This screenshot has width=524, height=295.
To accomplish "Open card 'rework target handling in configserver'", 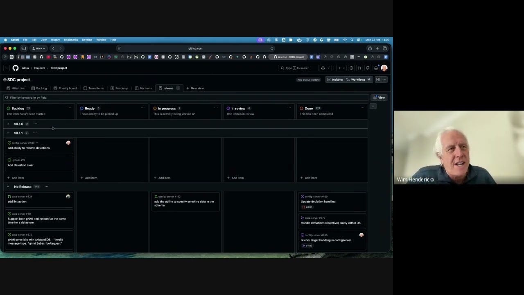I will coord(326,240).
